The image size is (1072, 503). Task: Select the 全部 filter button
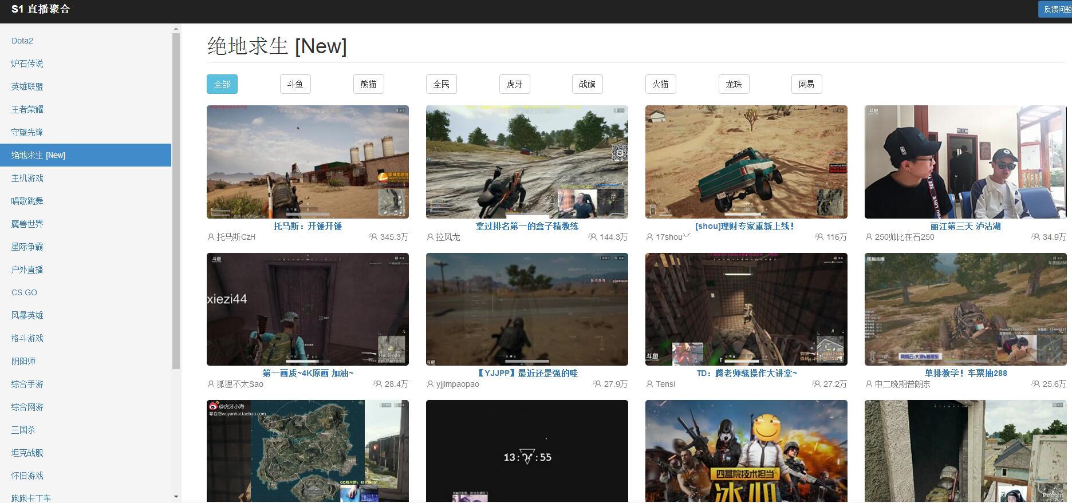coord(222,84)
